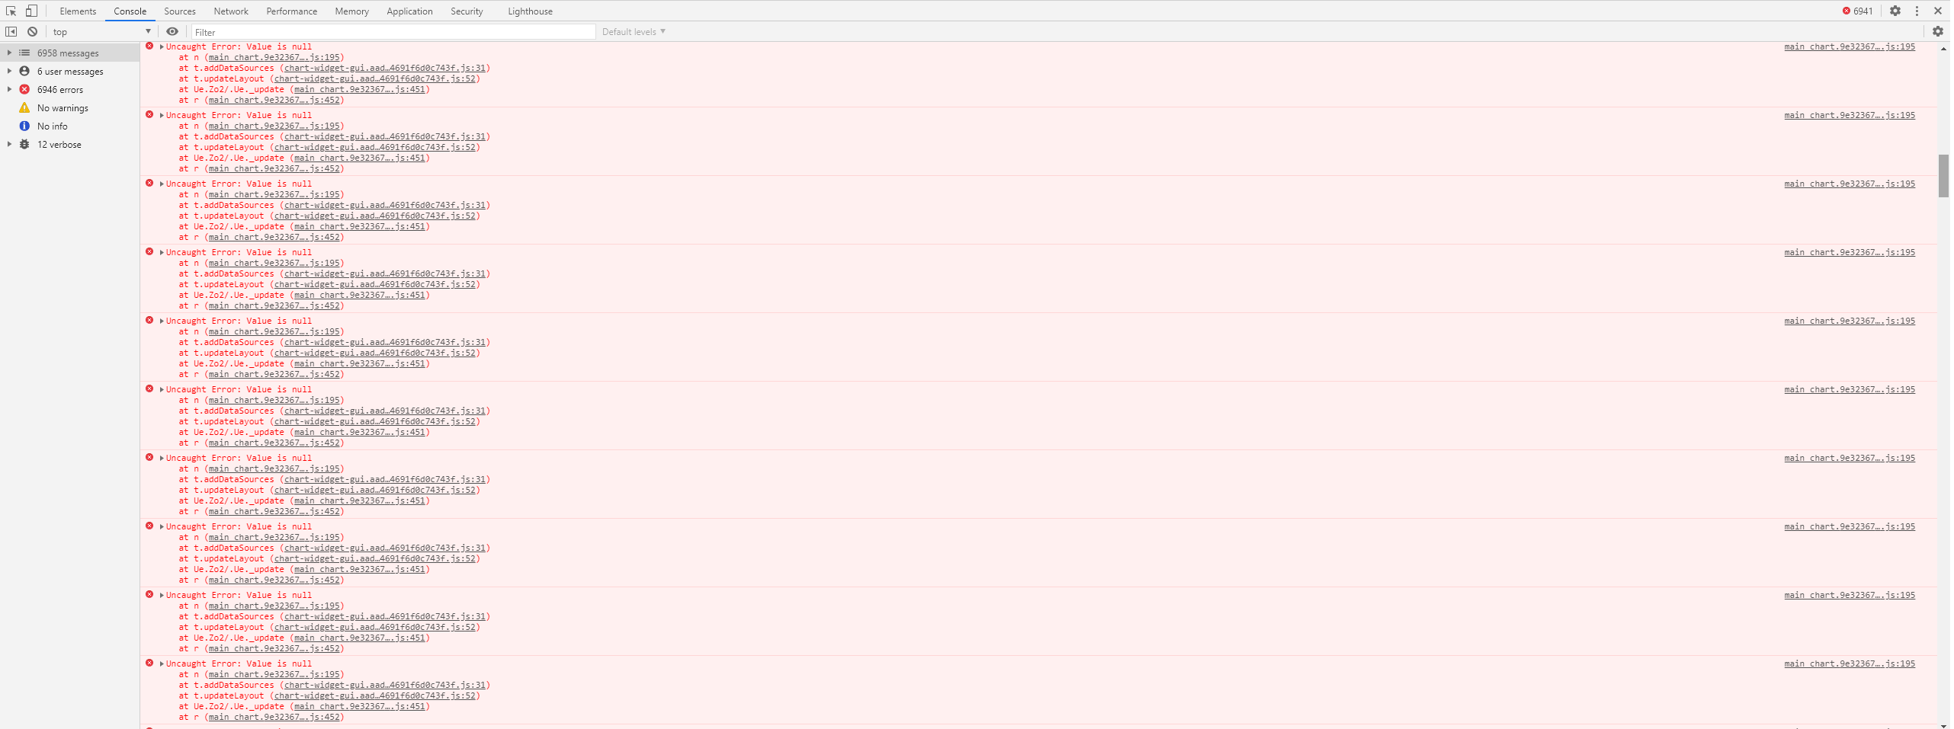The height and width of the screenshot is (729, 1954).
Task: Select the No info filter
Action: click(53, 126)
